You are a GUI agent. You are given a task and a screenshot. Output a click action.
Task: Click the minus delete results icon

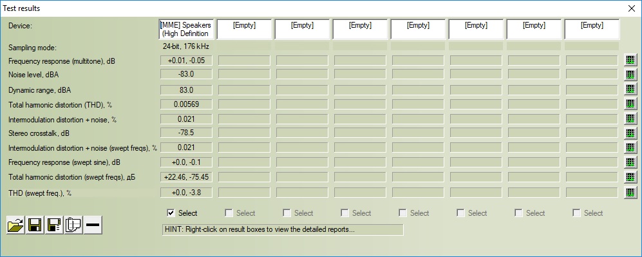[x=93, y=225]
